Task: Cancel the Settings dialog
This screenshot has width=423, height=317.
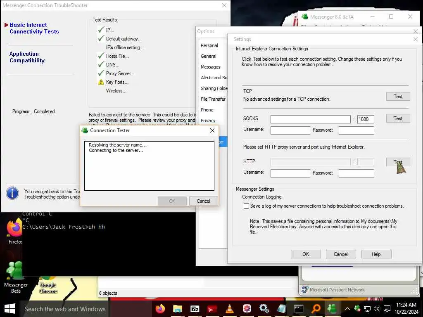Action: pyautogui.click(x=341, y=254)
